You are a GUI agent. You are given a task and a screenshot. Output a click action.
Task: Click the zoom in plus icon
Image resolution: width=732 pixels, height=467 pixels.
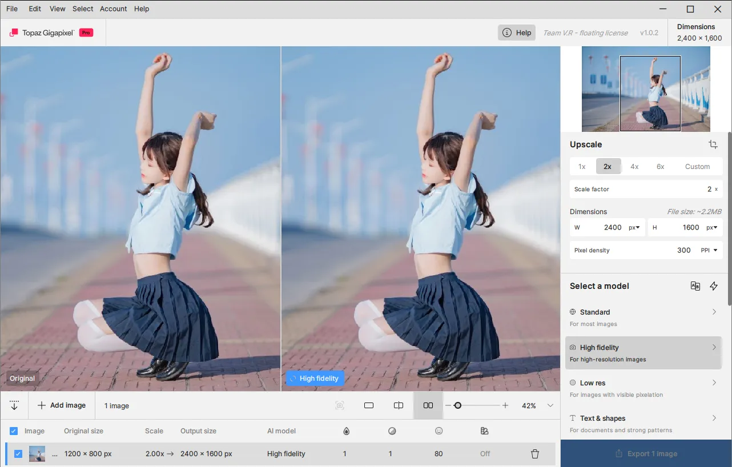tap(505, 405)
